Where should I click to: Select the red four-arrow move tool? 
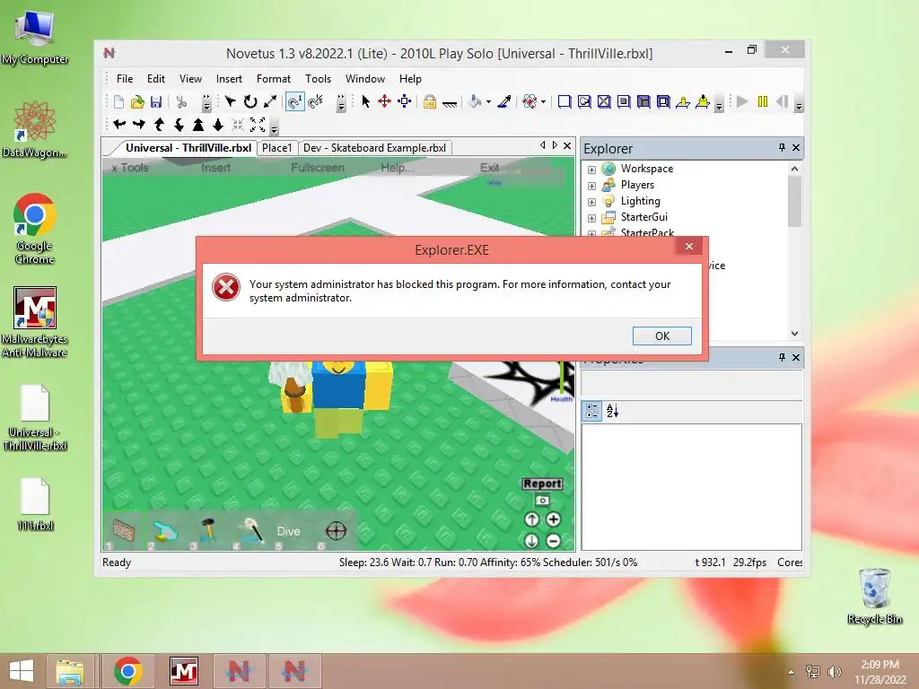pyautogui.click(x=384, y=102)
